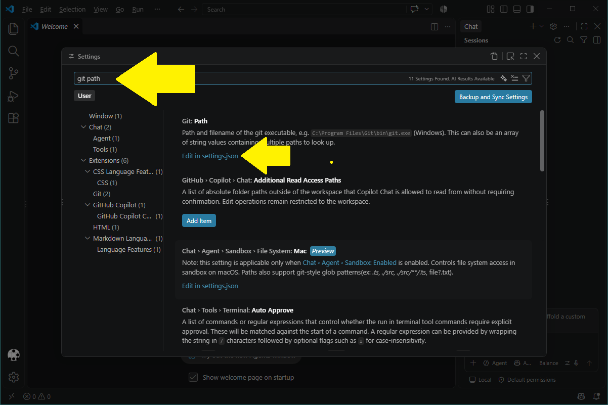Open the Agent mode picker in chat
Viewport: 608px width, 405px height.
[x=495, y=363]
